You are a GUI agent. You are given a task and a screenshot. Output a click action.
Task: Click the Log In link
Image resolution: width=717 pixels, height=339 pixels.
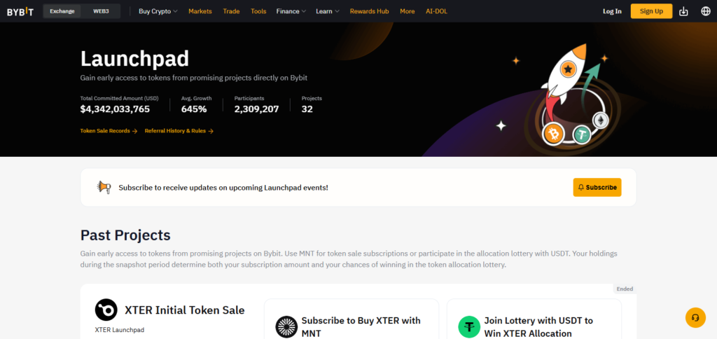612,11
